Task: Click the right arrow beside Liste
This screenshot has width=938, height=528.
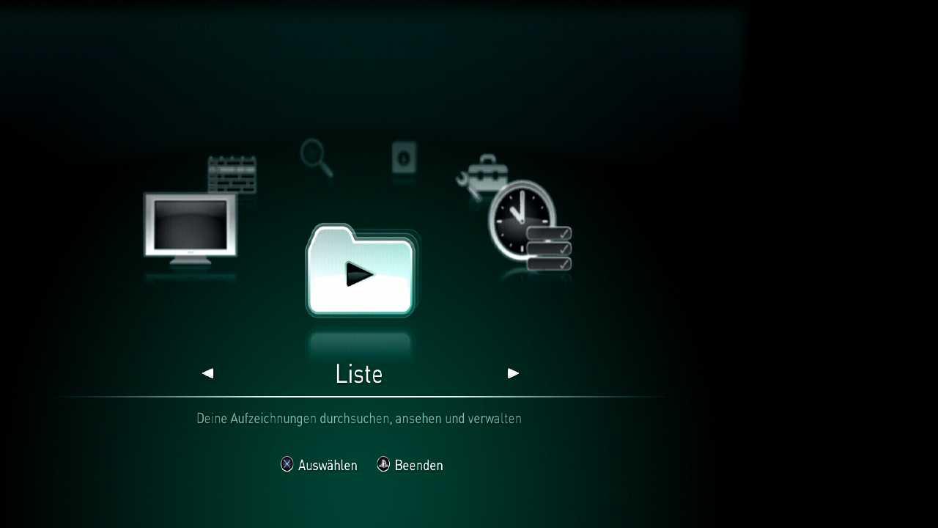Action: pyautogui.click(x=513, y=373)
